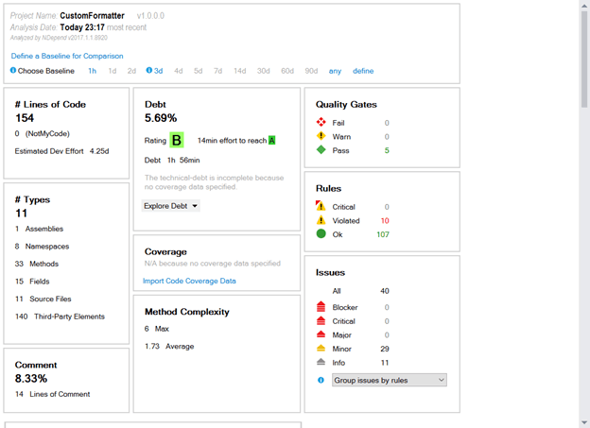Click the green B debt rating badge
This screenshot has width=590, height=428.
[x=177, y=141]
